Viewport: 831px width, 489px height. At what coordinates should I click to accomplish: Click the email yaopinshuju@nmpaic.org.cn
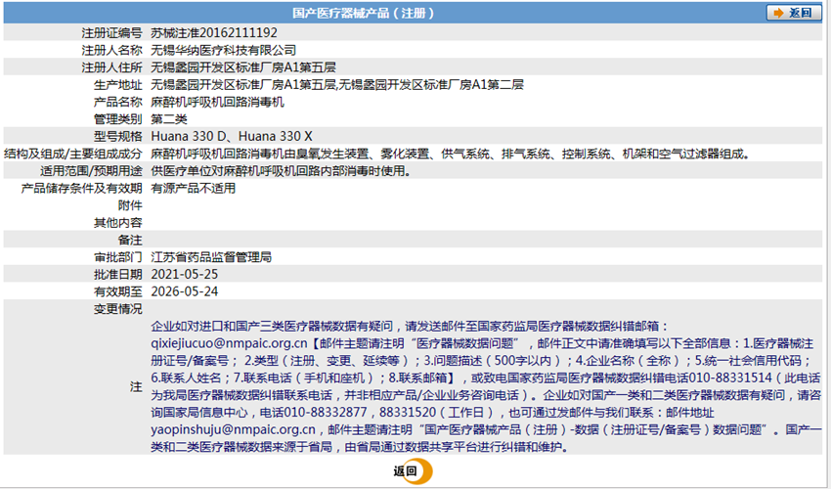coord(233,429)
